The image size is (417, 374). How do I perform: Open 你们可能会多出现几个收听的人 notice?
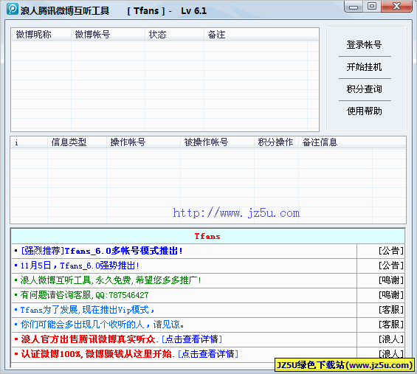pyautogui.click(x=103, y=325)
